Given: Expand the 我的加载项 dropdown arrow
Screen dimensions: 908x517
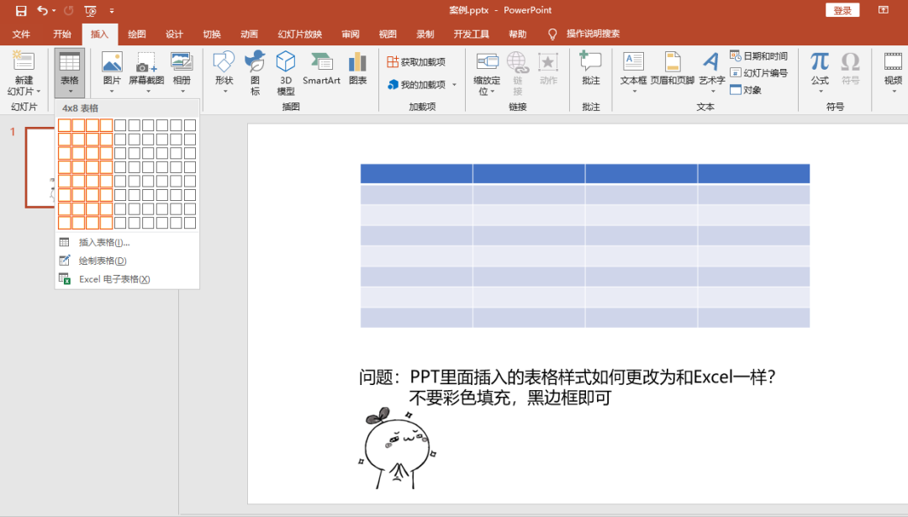Looking at the screenshot, I should pos(455,85).
